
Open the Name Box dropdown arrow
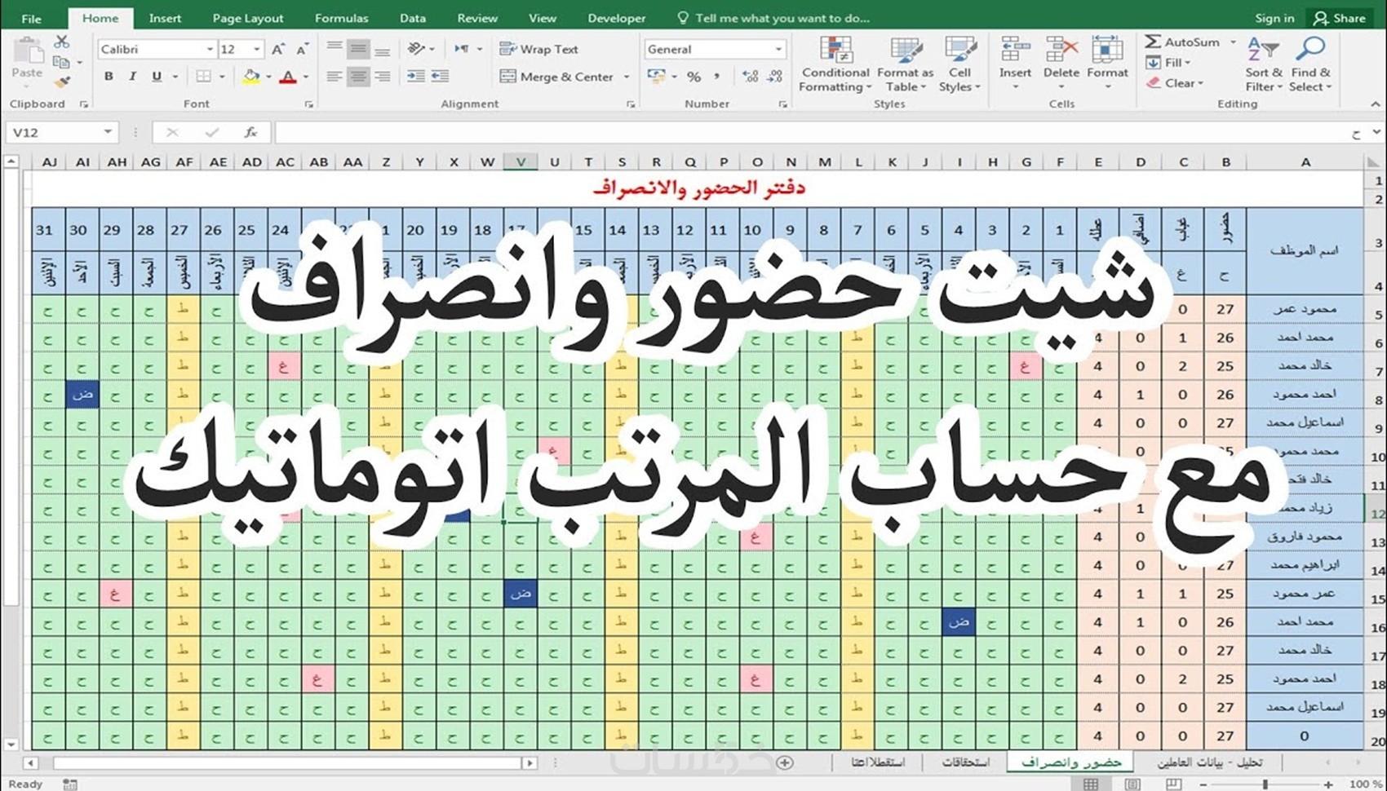(x=108, y=132)
